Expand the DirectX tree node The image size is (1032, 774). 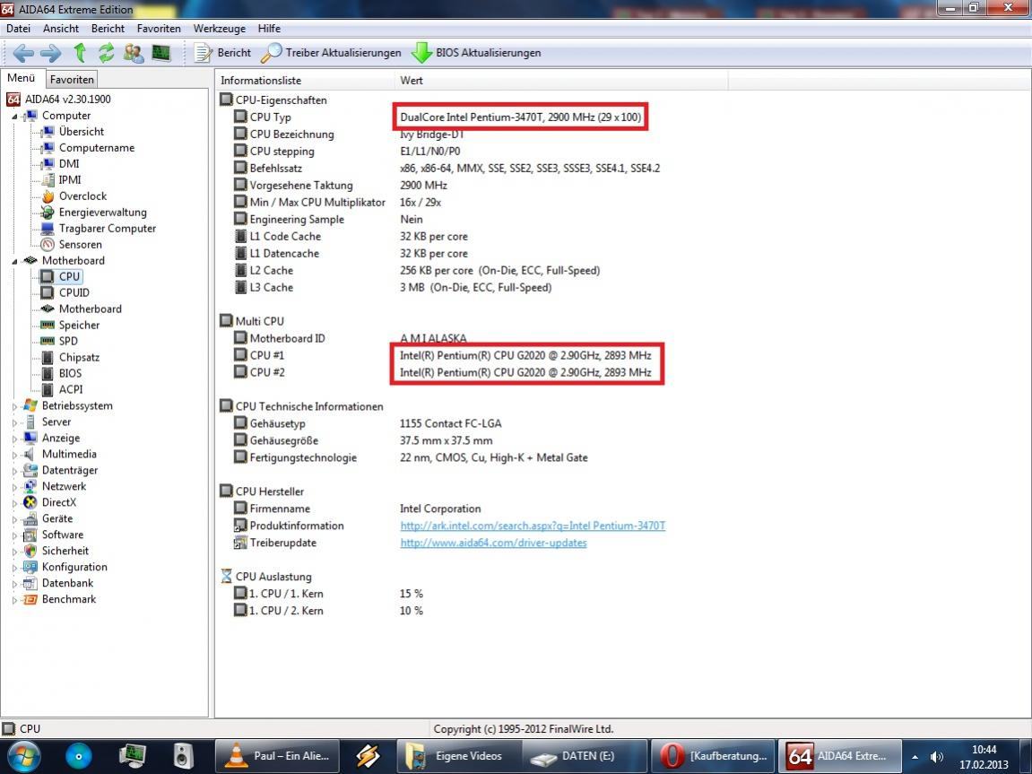tap(13, 503)
